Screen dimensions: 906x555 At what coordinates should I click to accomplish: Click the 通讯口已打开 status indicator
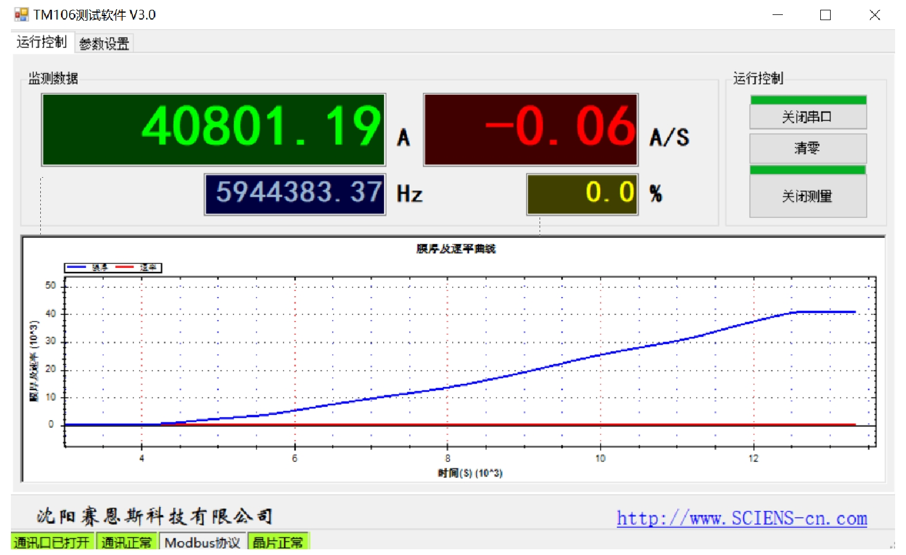click(x=52, y=542)
